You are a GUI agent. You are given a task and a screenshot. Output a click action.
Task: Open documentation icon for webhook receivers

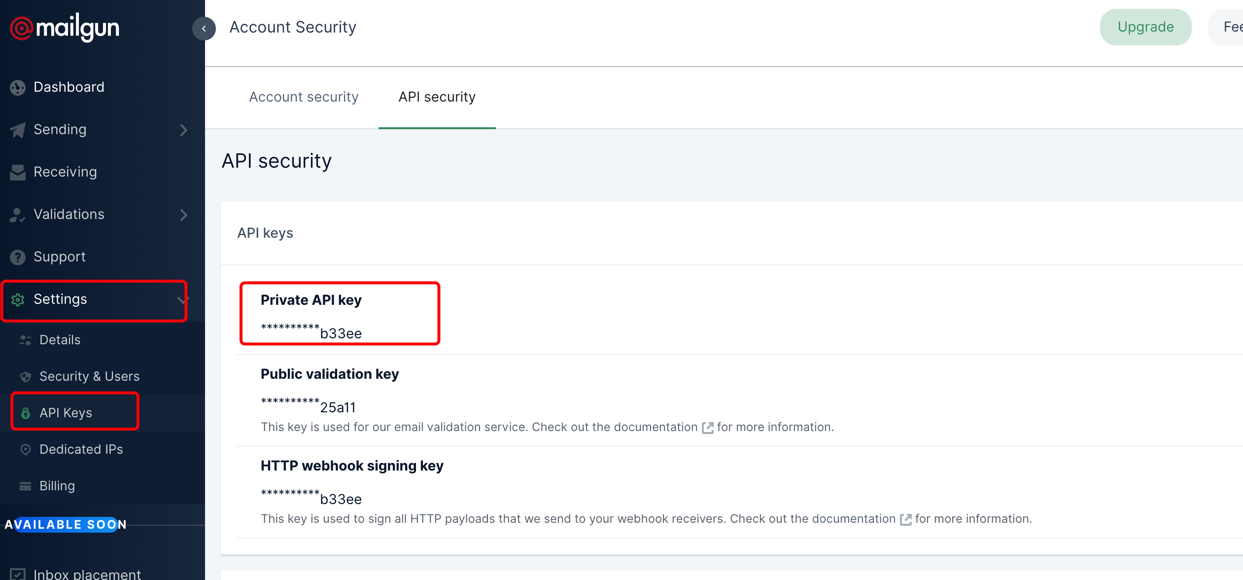[x=905, y=519]
